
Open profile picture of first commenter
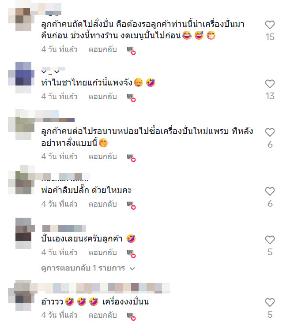point(23,19)
